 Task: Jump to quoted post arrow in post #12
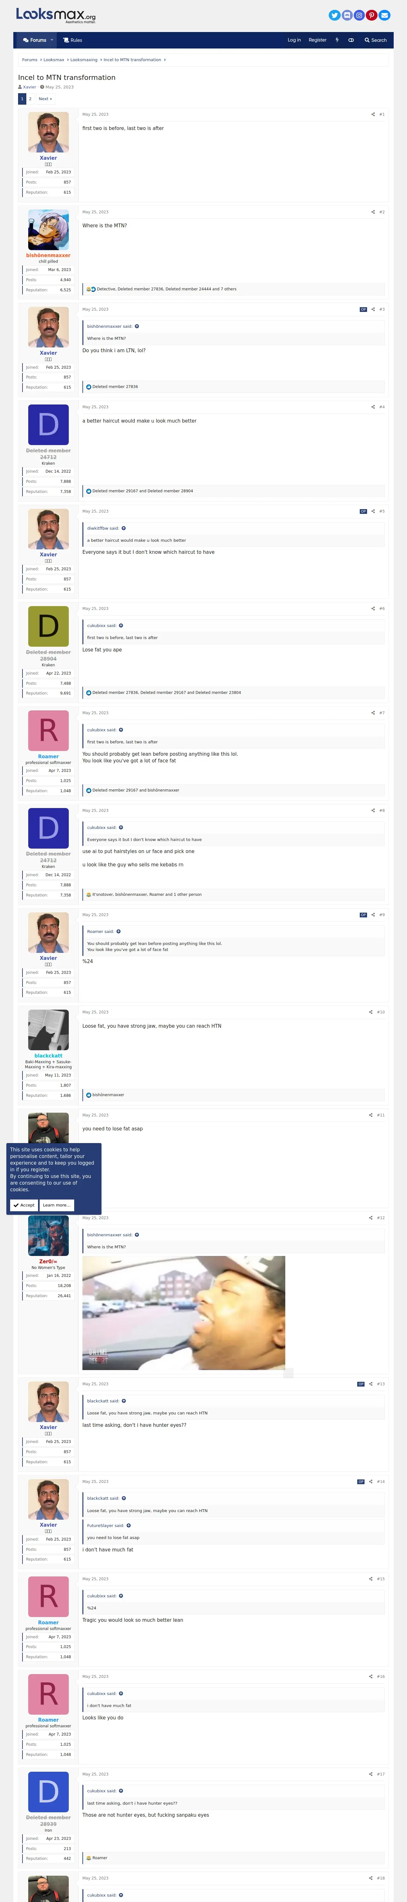[x=137, y=1234]
